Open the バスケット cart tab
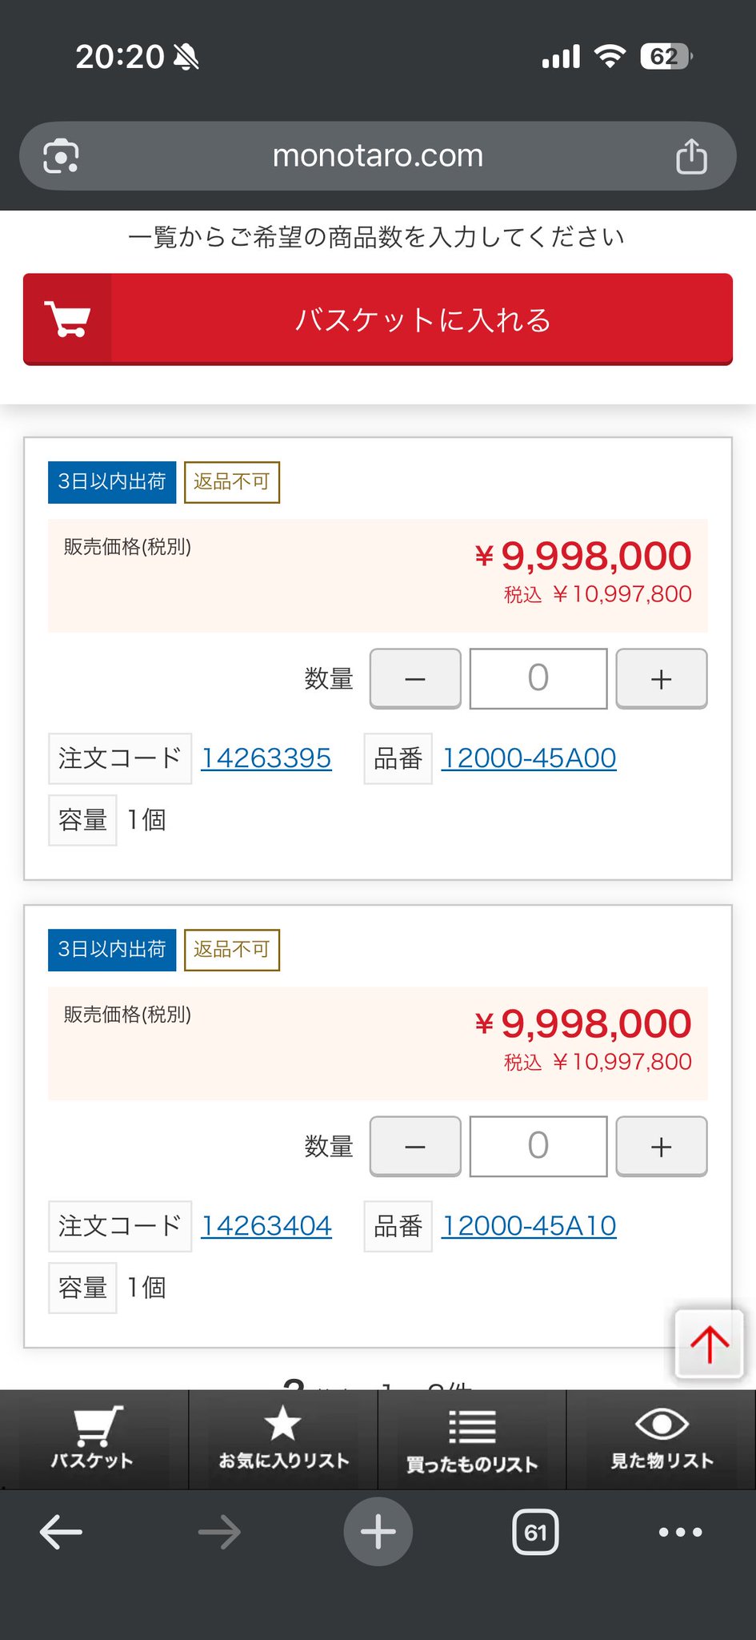 click(x=93, y=1439)
